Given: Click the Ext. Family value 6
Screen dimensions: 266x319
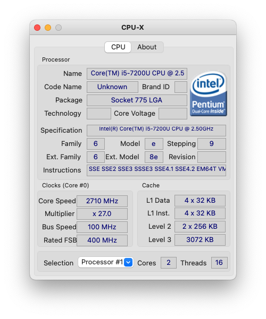Looking at the screenshot, I should 96,157.
